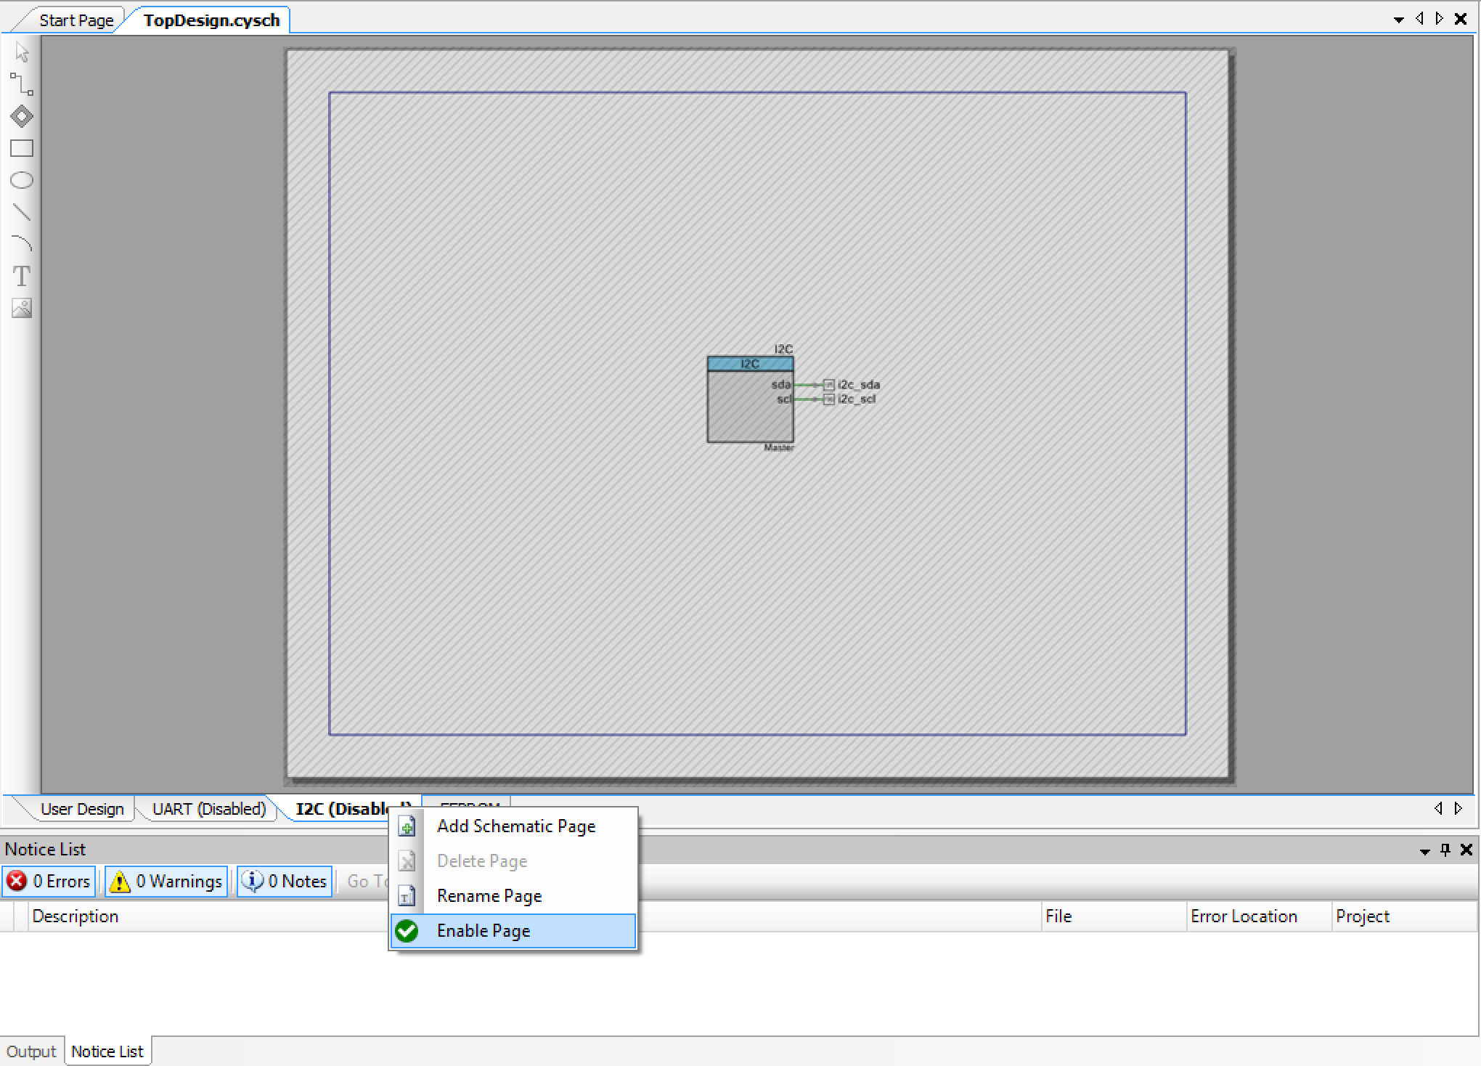This screenshot has width=1481, height=1066.
Task: Switch to the Output tab
Action: tap(31, 1051)
